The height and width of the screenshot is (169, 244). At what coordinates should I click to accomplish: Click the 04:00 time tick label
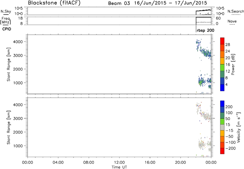click(58, 163)
